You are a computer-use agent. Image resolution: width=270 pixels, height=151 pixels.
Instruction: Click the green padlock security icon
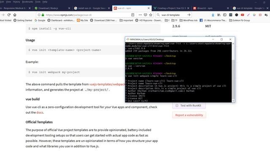(43, 15)
